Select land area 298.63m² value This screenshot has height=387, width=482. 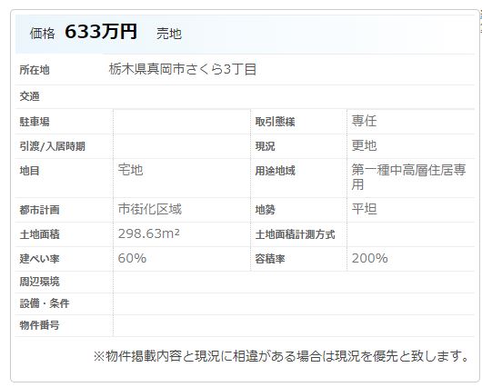tap(149, 233)
